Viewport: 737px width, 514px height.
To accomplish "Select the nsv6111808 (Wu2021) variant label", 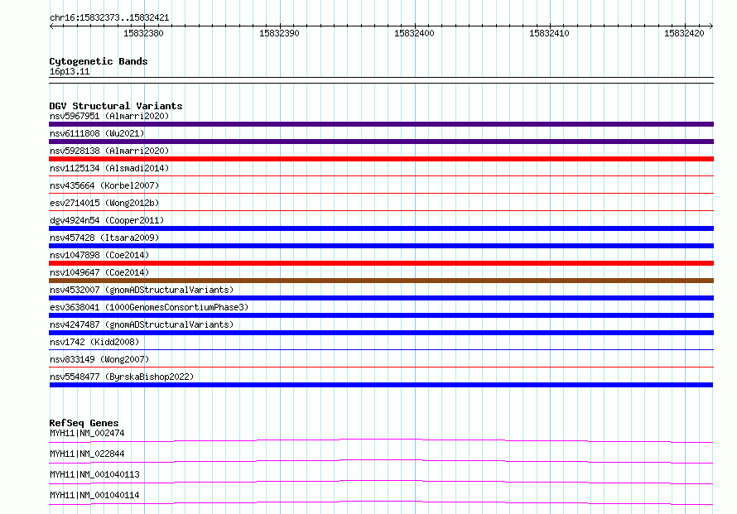I will 97,133.
